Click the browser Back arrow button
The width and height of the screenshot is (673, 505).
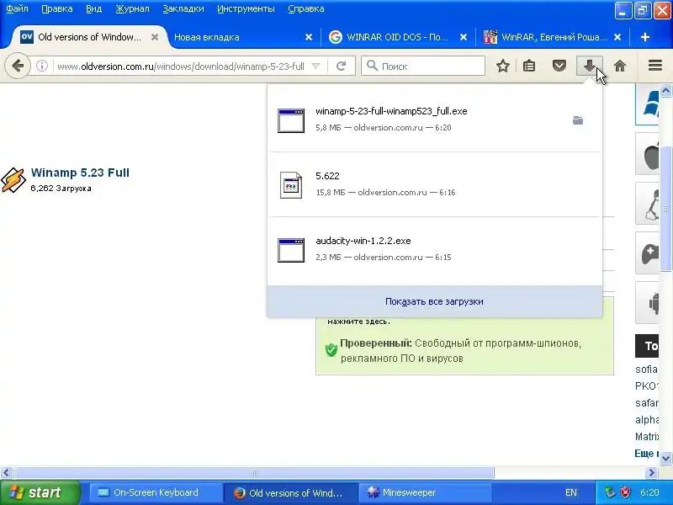pyautogui.click(x=18, y=66)
